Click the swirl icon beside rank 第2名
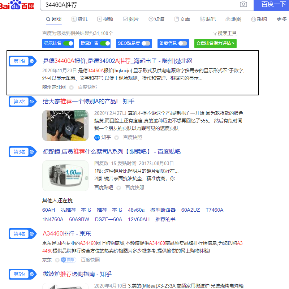 (32, 102)
